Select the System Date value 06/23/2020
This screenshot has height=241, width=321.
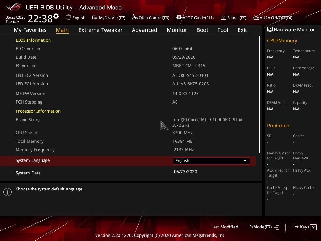pyautogui.click(x=186, y=172)
